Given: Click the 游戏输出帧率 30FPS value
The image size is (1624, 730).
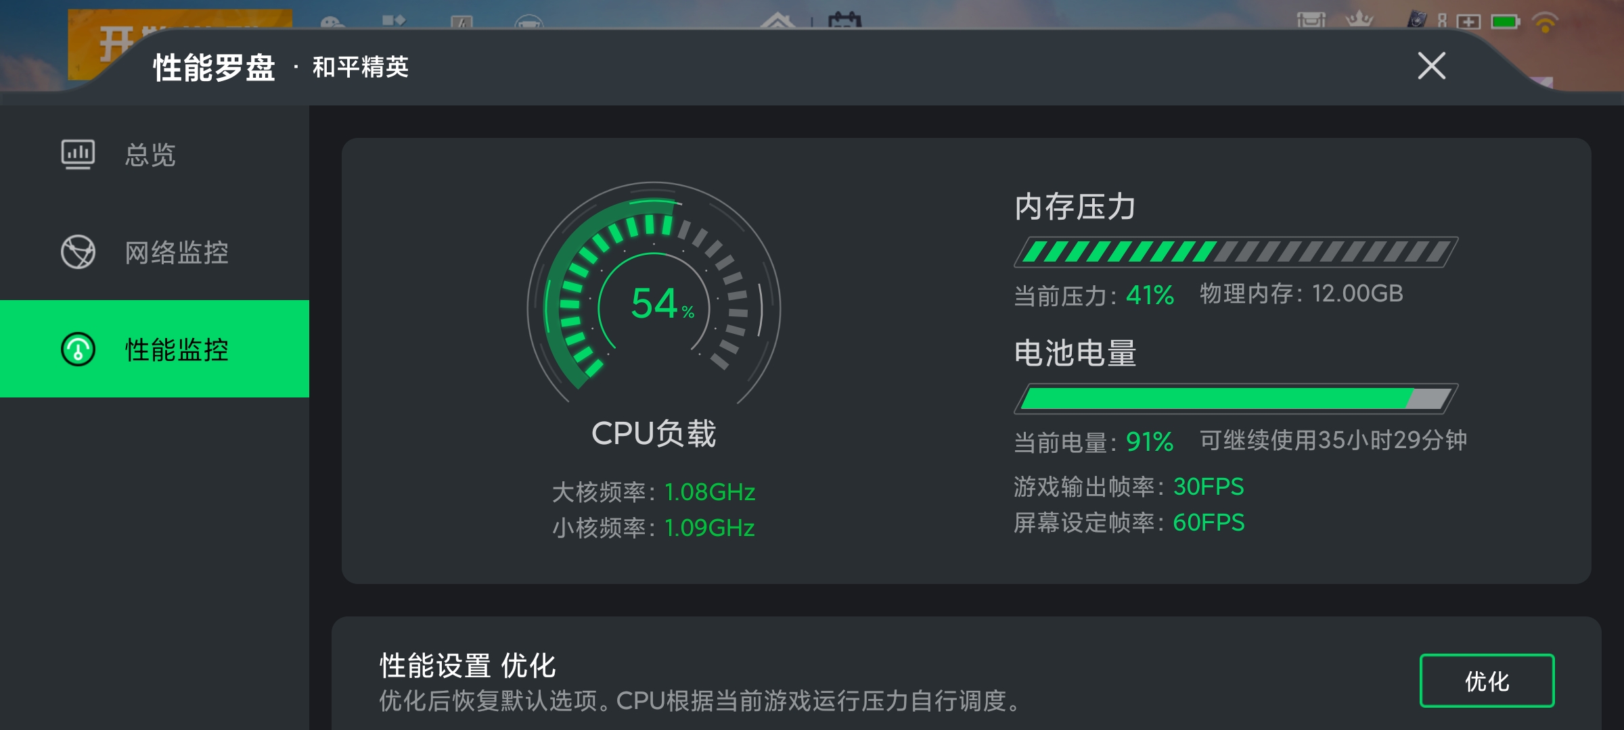Looking at the screenshot, I should (1209, 487).
